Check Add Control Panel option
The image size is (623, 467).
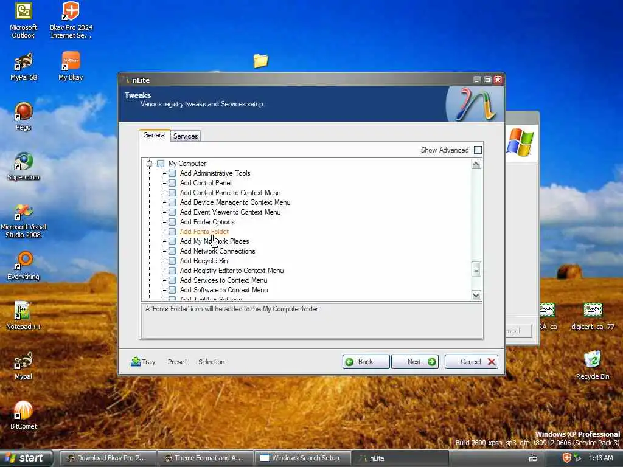[x=172, y=183]
